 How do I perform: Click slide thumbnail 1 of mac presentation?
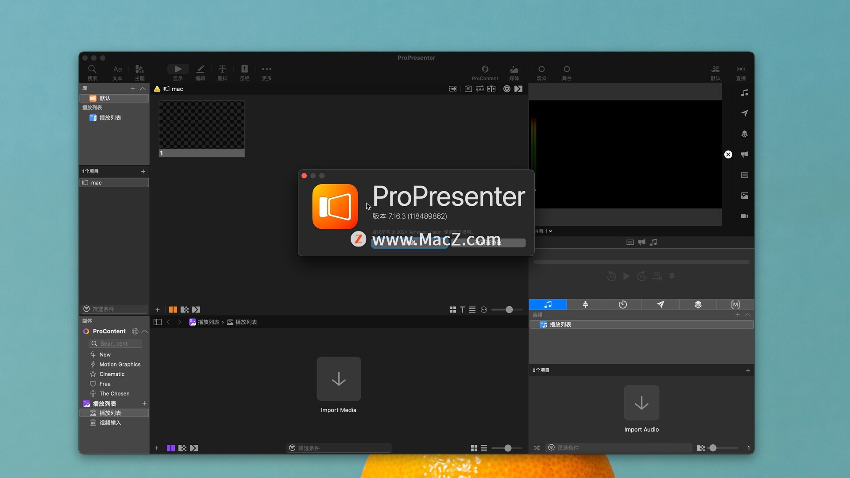click(202, 129)
